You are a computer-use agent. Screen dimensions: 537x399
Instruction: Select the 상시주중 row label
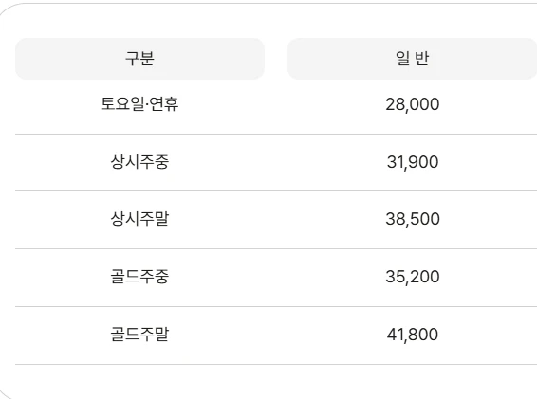pyautogui.click(x=139, y=161)
